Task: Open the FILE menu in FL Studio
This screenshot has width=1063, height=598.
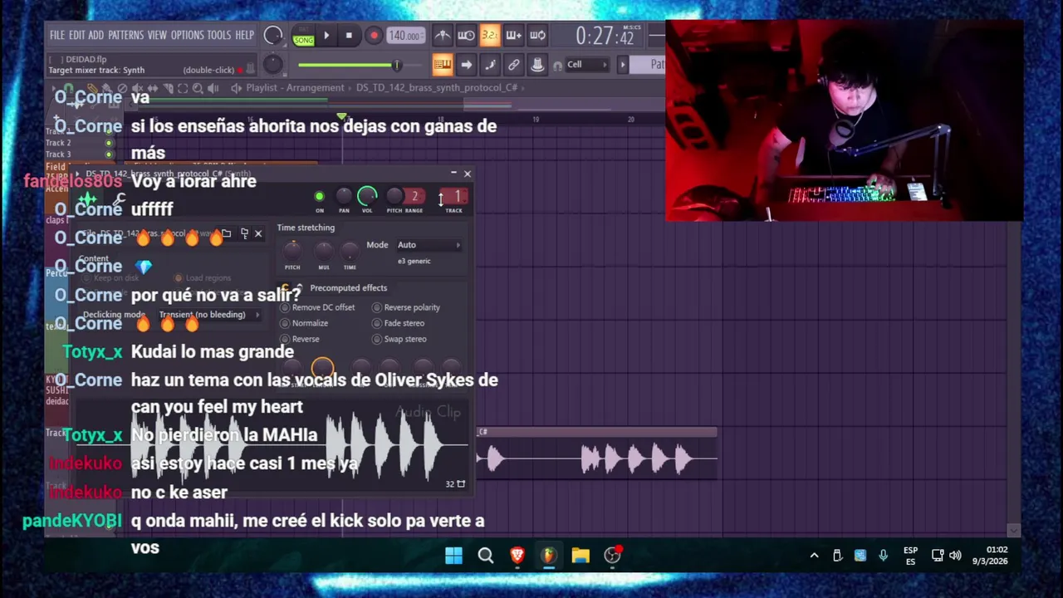Action: point(56,36)
